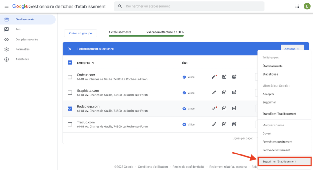The height and width of the screenshot is (170, 313).
Task: Uncheck the Redacteur.com checkbox
Action: [70, 108]
